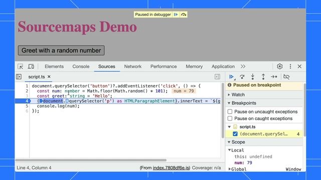Screen dimensions: 321x180
Task: Toggle the device toolbar icon
Action: click(31, 66)
